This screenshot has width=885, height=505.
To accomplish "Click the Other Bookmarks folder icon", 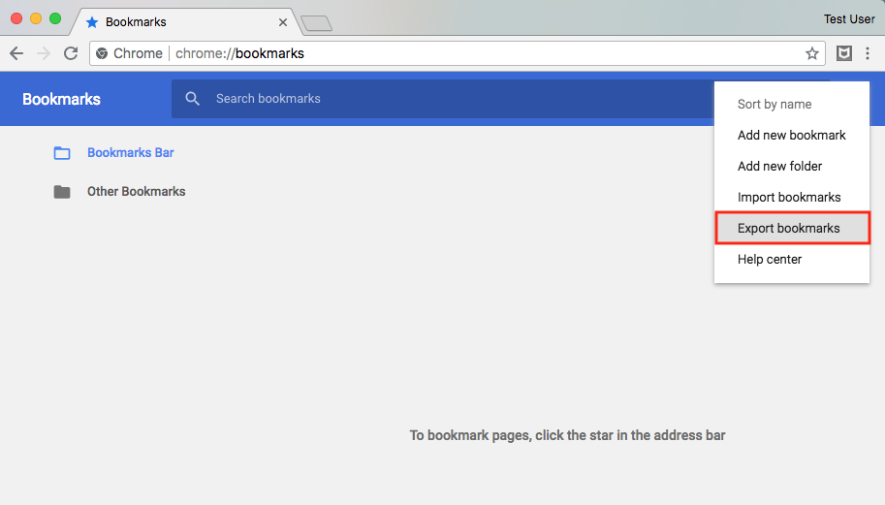I will [x=62, y=192].
